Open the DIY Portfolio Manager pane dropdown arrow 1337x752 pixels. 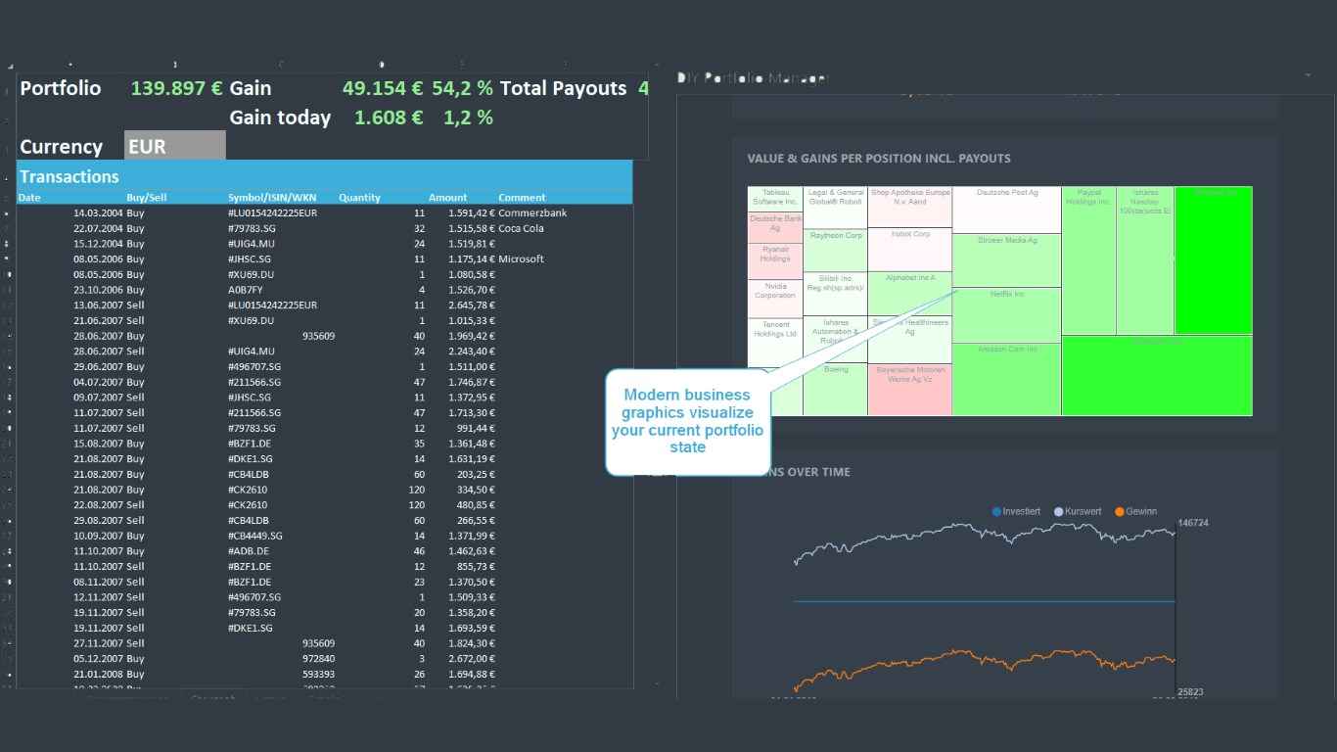1308,75
